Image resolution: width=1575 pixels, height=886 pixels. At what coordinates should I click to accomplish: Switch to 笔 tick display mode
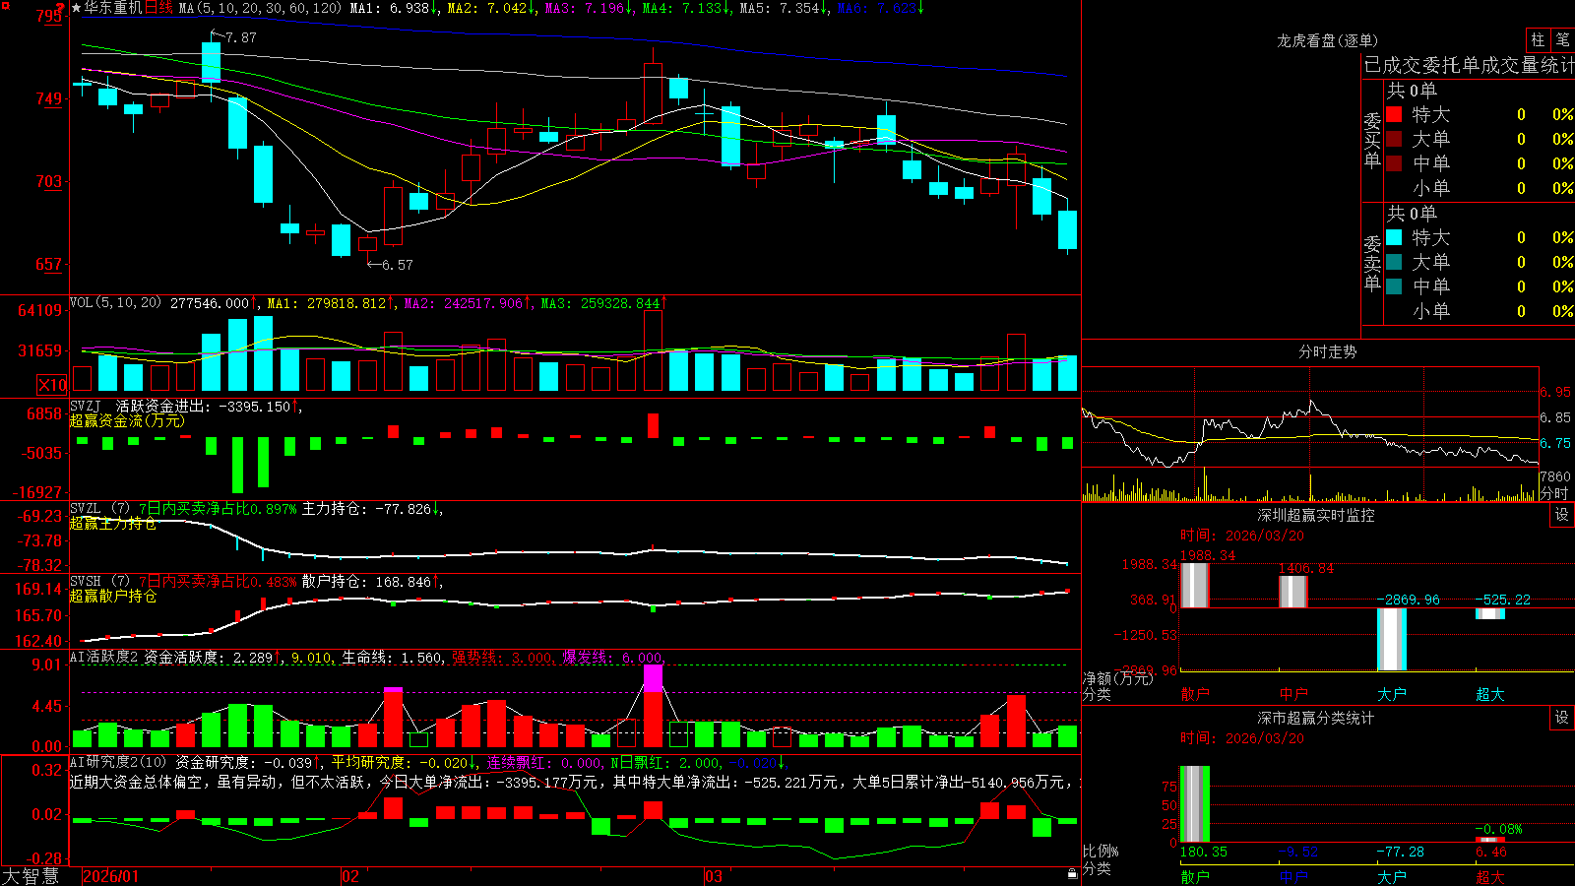[1563, 39]
